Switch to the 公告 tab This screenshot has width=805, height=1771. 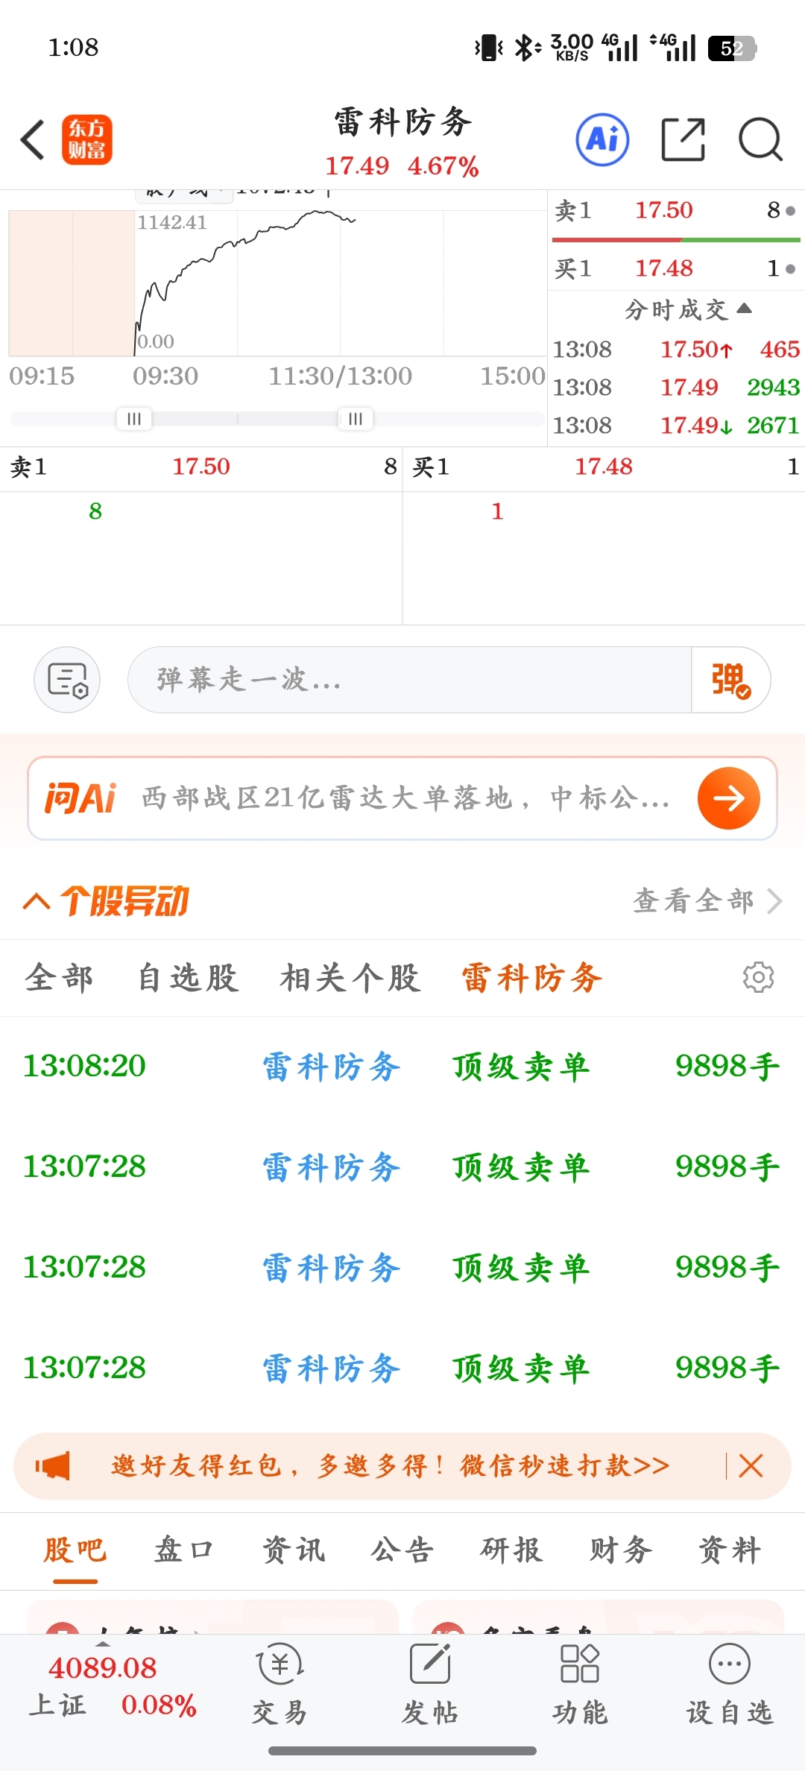402,1551
